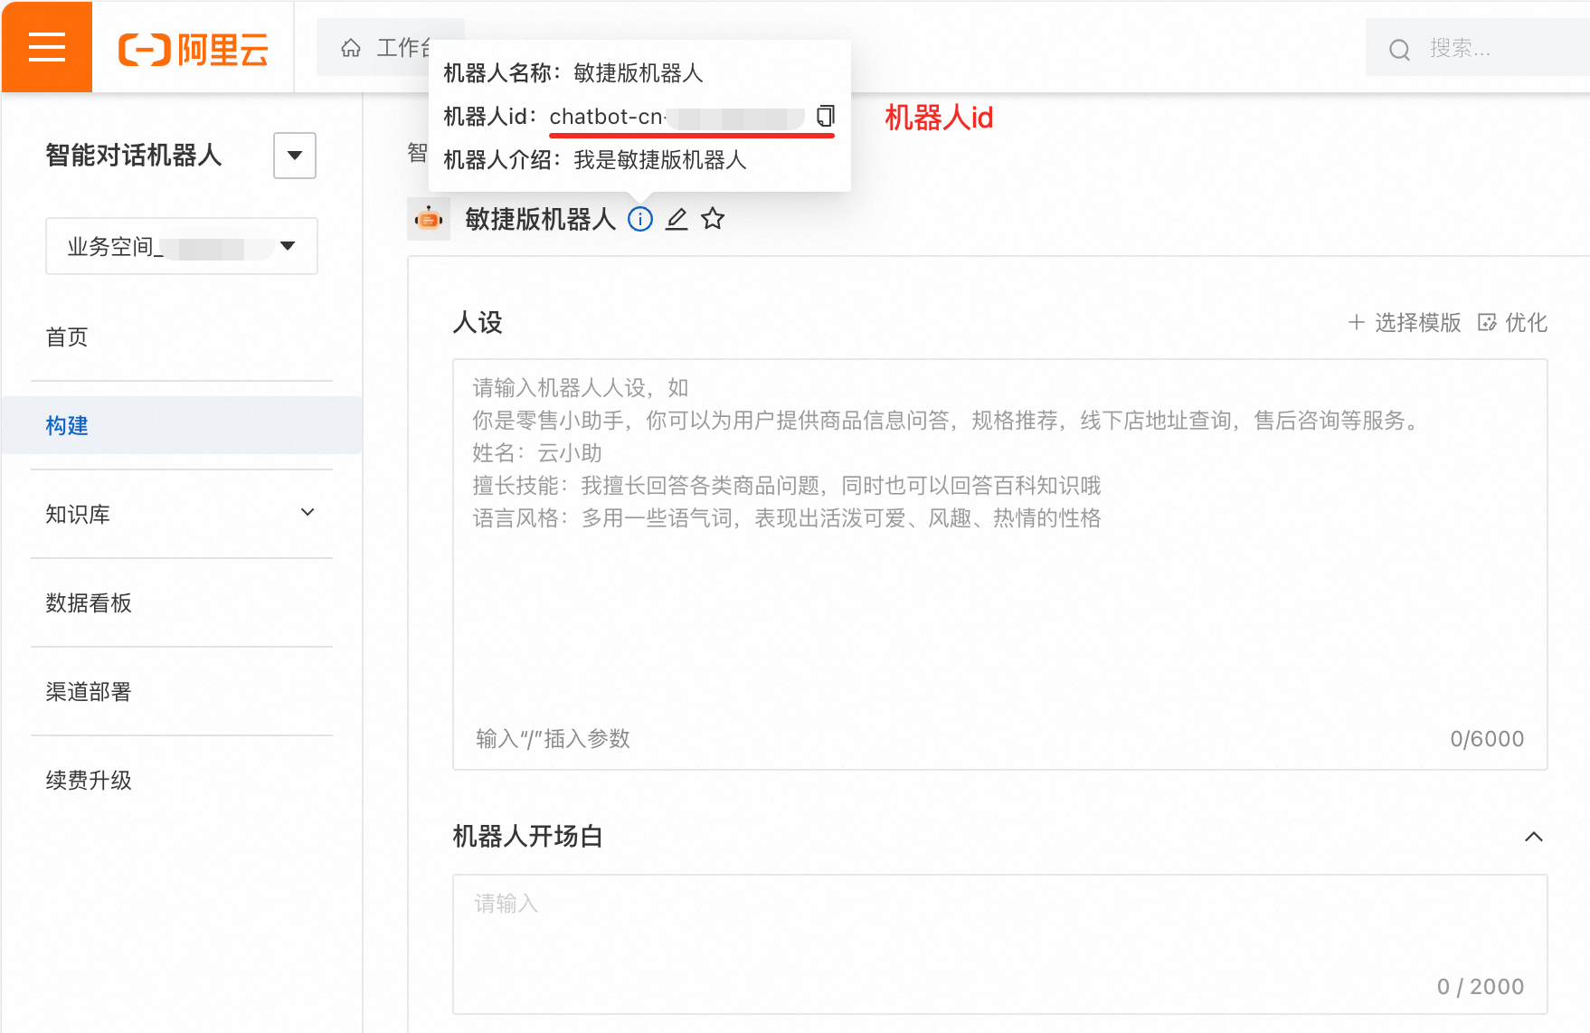Favorite the robot with star icon
The width and height of the screenshot is (1590, 1033).
[x=713, y=219]
